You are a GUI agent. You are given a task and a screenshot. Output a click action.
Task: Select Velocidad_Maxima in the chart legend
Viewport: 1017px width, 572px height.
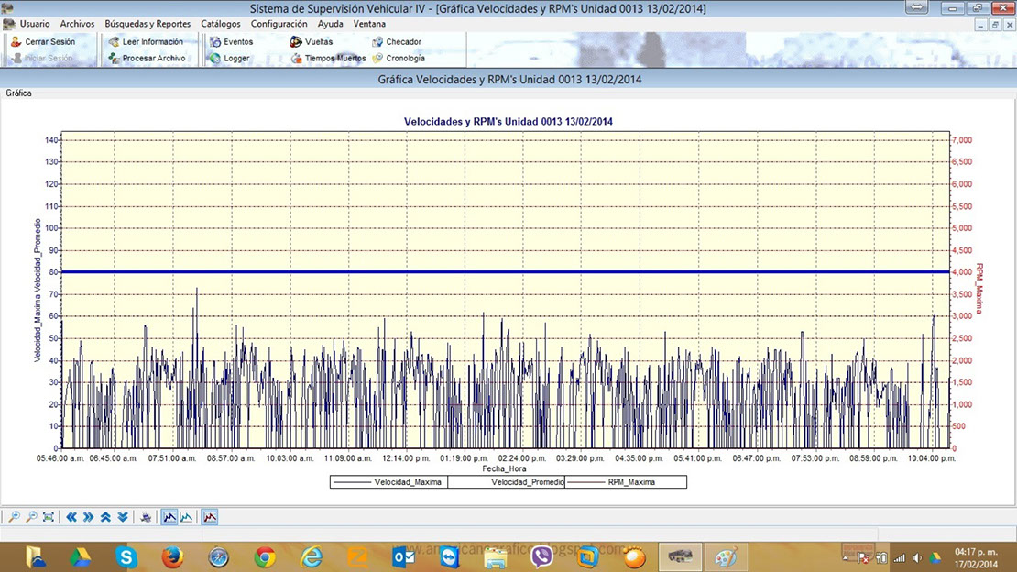coord(389,482)
